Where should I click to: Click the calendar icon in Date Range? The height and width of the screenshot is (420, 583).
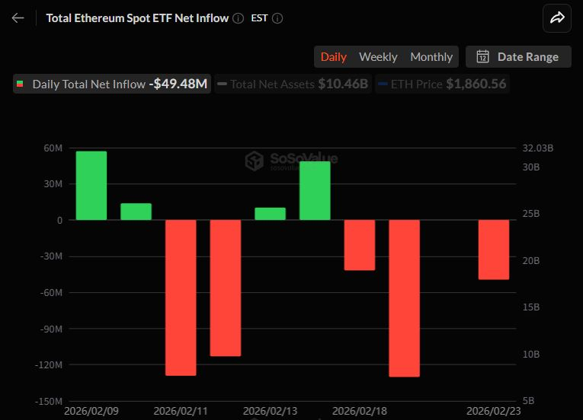[482, 57]
